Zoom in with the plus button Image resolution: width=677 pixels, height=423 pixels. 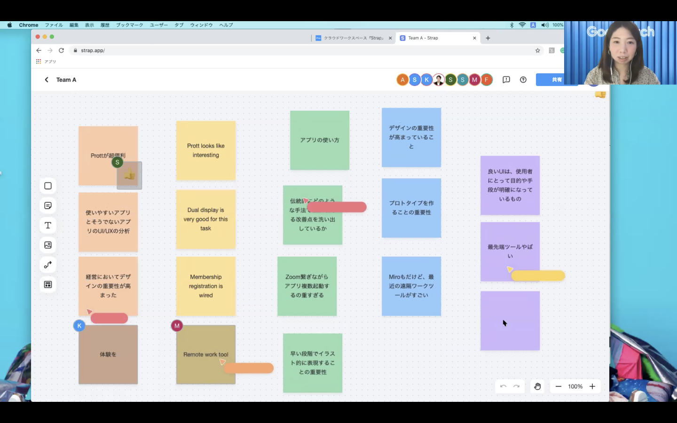pos(592,386)
